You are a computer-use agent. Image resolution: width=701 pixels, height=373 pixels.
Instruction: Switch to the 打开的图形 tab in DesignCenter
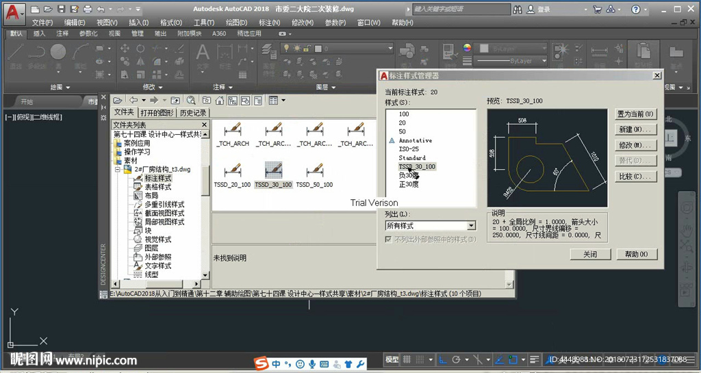click(157, 112)
